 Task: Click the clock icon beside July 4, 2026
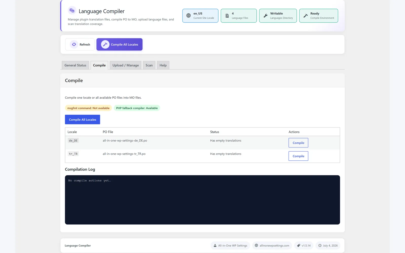point(320,245)
